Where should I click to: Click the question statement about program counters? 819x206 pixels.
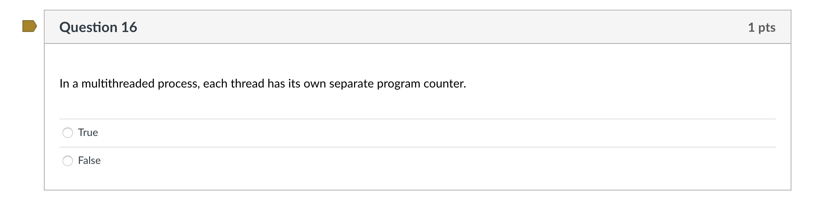[263, 83]
